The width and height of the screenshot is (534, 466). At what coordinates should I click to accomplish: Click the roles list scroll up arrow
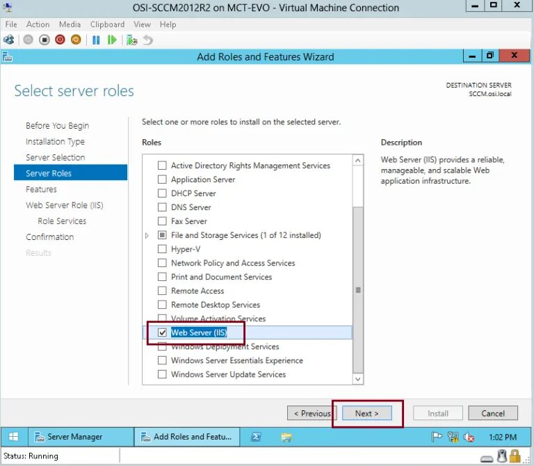pos(358,161)
